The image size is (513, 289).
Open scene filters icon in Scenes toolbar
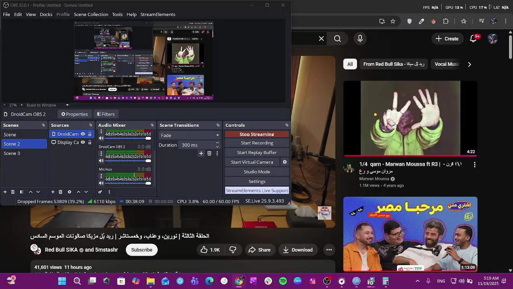tap(22, 192)
